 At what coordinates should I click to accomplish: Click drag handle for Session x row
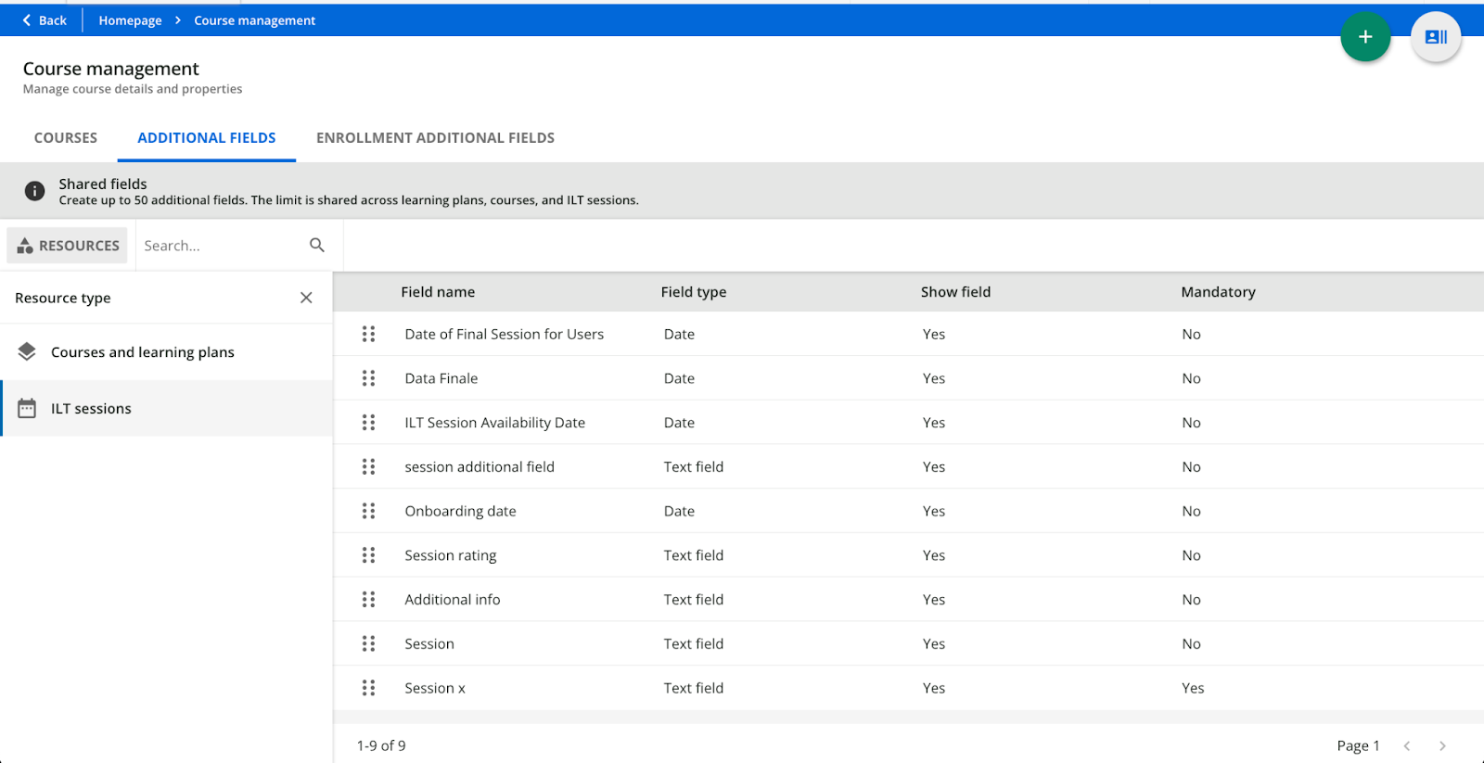click(368, 688)
